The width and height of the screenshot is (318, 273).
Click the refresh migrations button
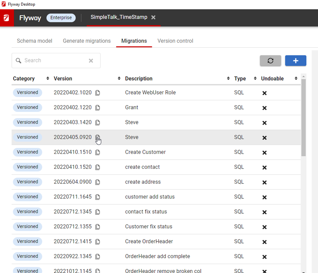point(270,61)
